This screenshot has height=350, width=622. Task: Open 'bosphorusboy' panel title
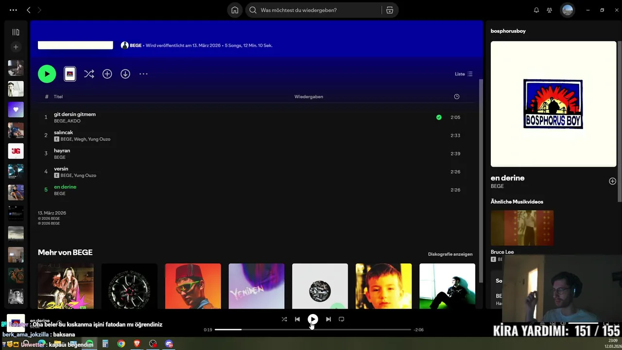[508, 31]
